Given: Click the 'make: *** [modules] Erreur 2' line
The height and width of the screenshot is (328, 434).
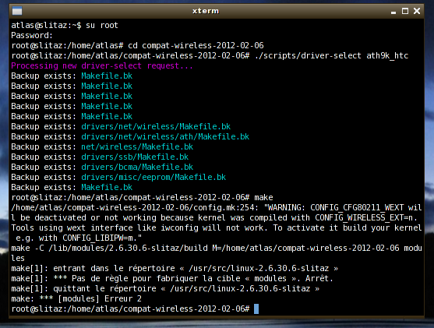Looking at the screenshot, I should pos(76,298).
